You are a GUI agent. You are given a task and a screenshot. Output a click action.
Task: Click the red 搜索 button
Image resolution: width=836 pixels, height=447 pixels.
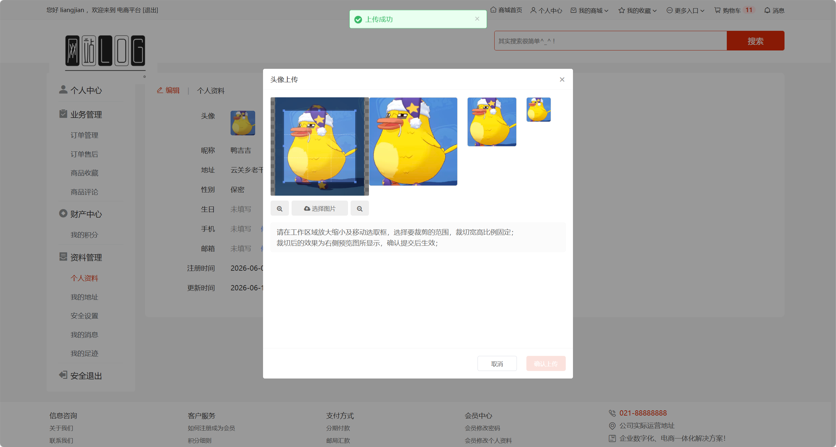tap(755, 41)
